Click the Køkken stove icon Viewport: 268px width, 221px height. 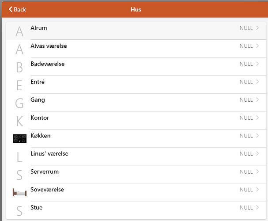pos(19,138)
